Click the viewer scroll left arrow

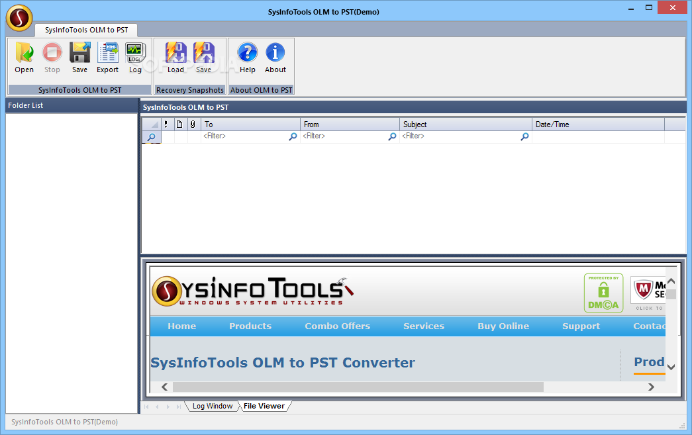pyautogui.click(x=165, y=387)
